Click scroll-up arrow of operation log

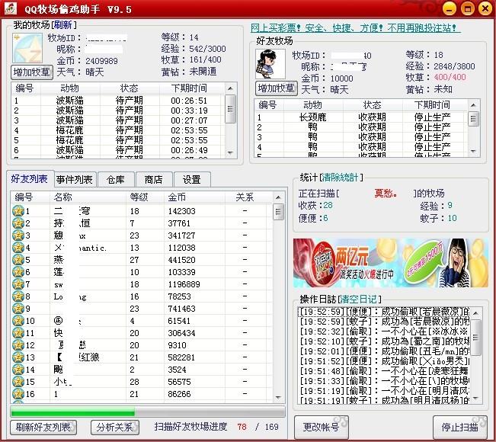(x=475, y=313)
